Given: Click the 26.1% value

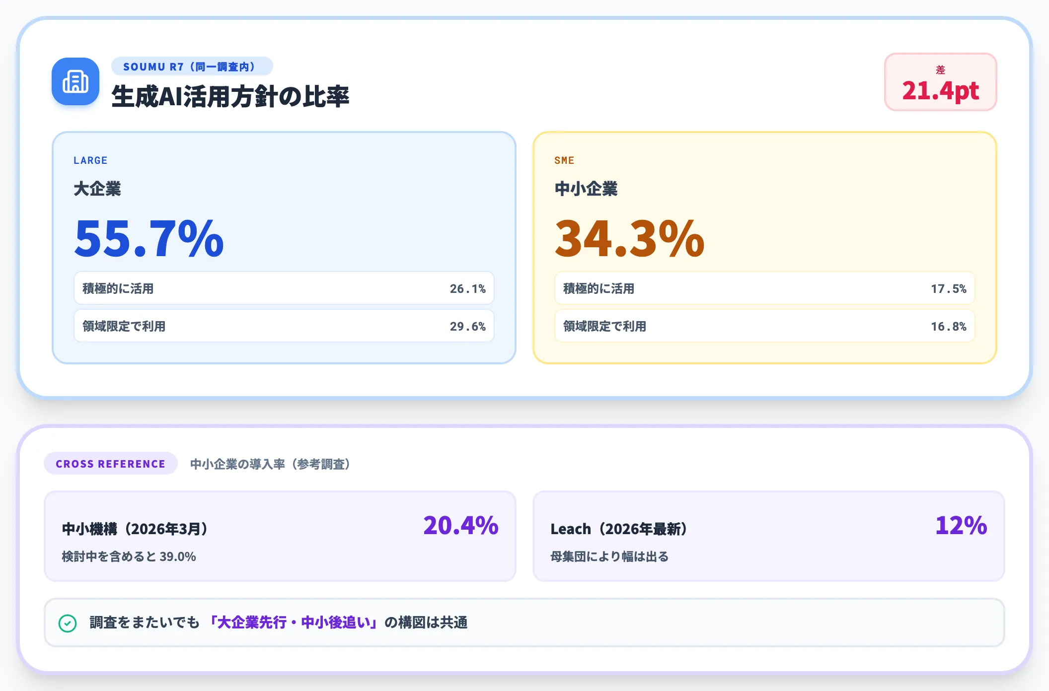Looking at the screenshot, I should (468, 288).
